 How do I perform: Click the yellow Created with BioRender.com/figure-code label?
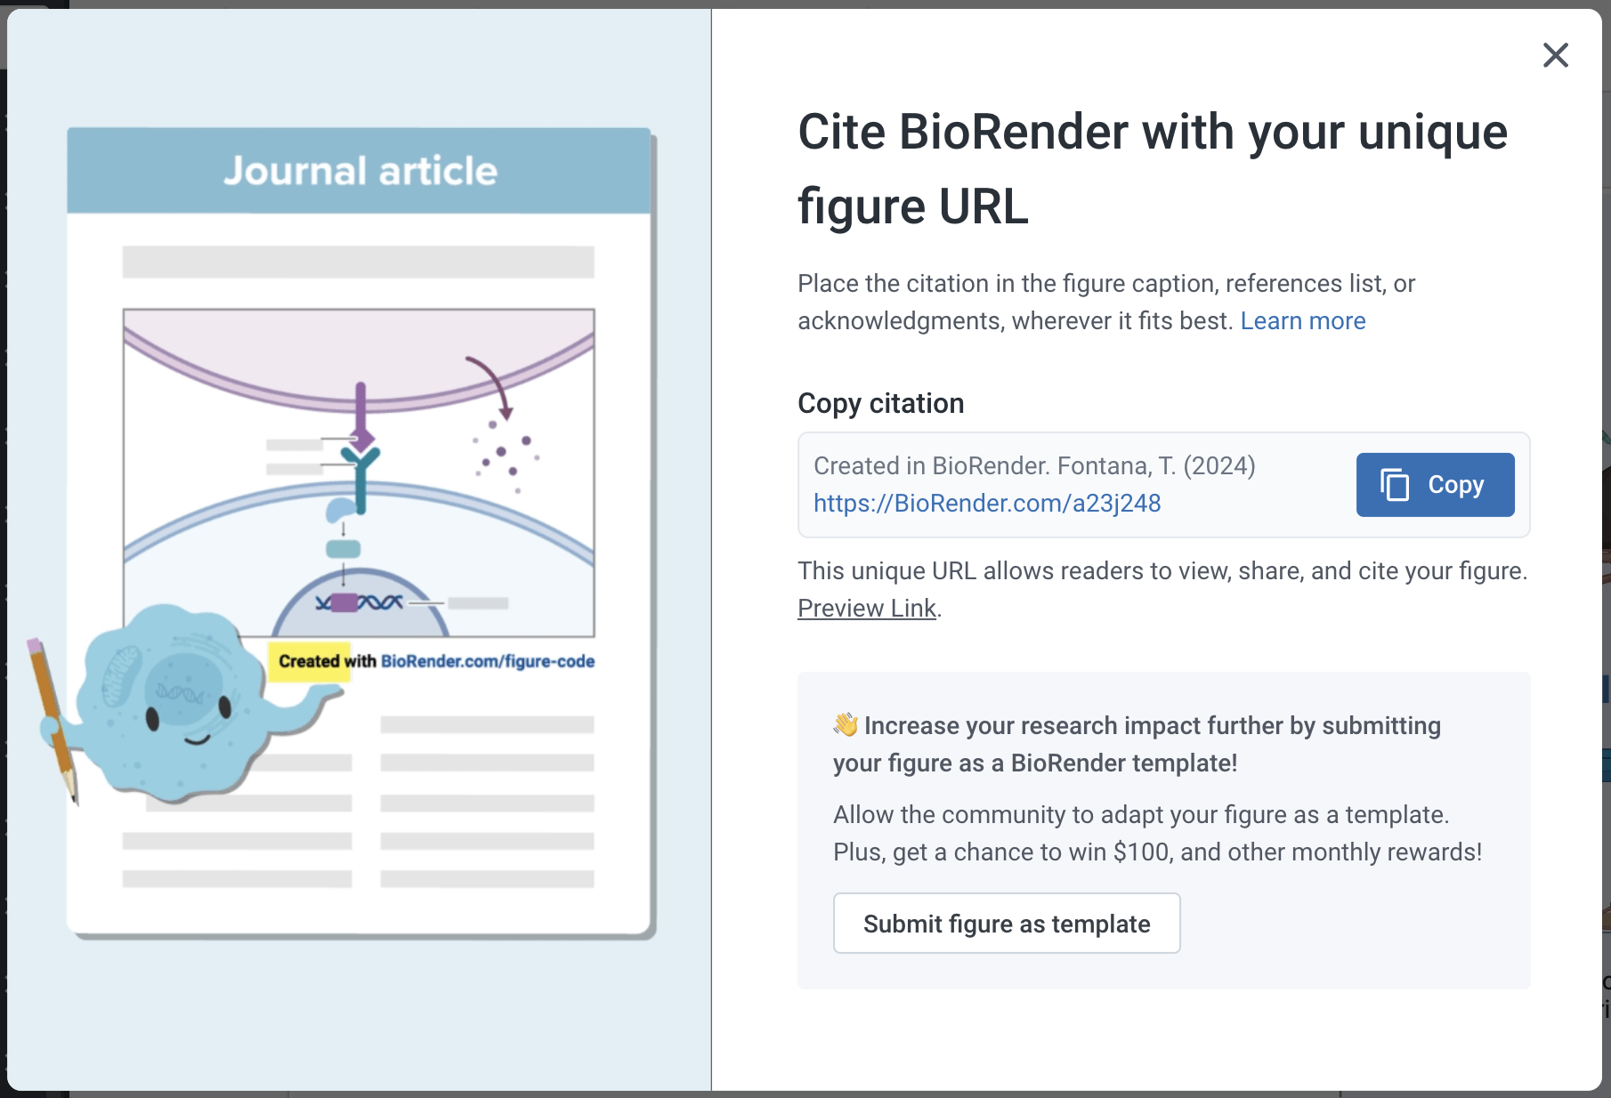point(432,661)
